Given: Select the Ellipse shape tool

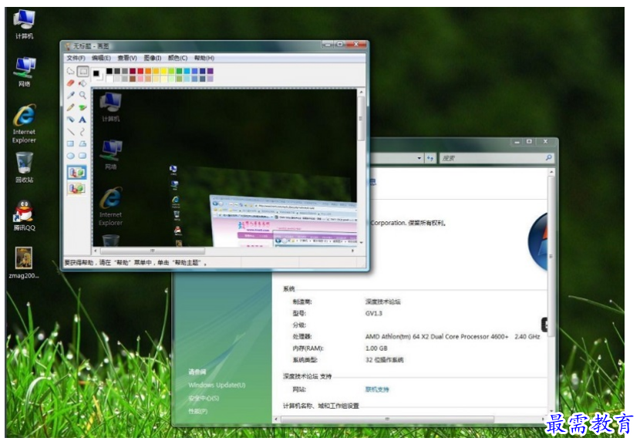Looking at the screenshot, I should (71, 156).
